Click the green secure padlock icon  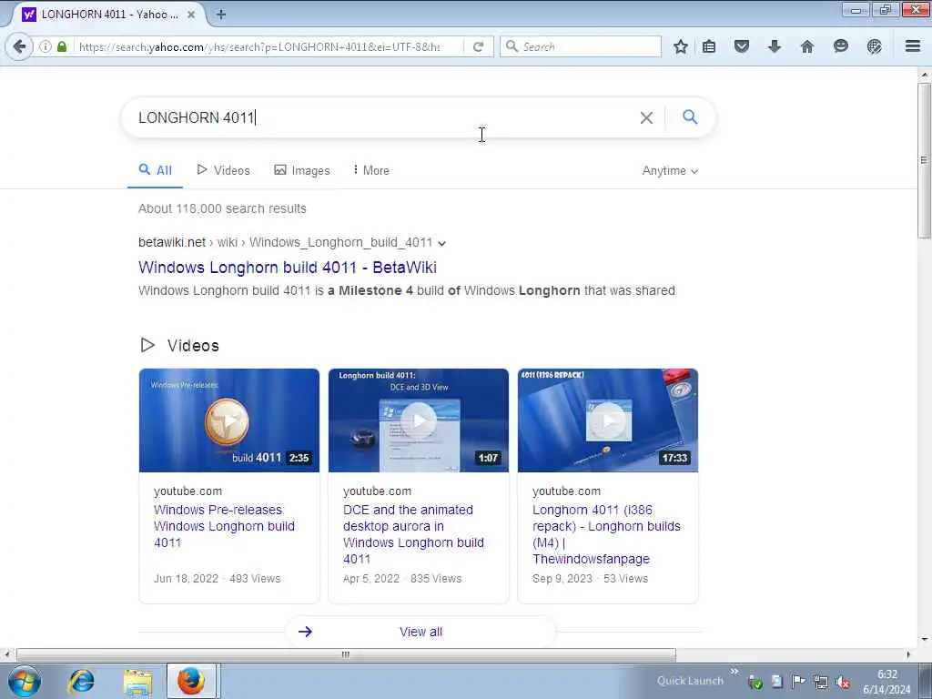pos(62,46)
